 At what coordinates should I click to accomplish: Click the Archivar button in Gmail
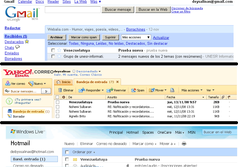pyautogui.click(x=56, y=37)
